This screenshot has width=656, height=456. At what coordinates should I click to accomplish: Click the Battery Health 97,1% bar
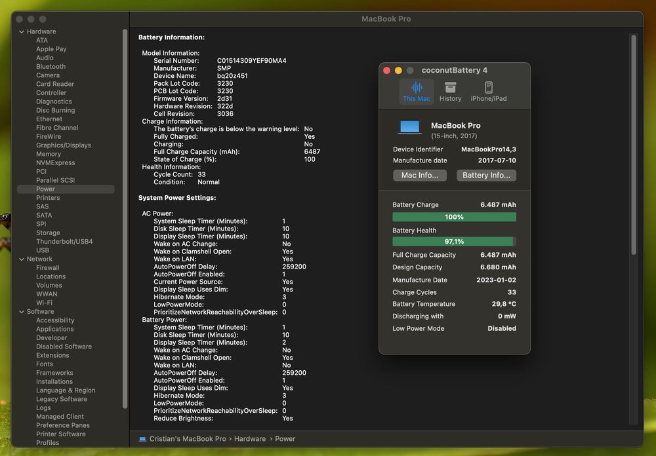[x=454, y=242]
